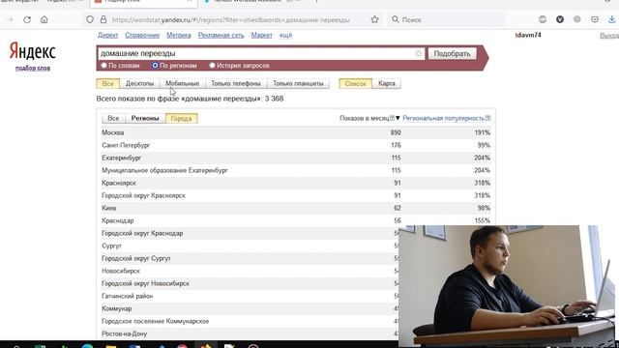Click the Санкт-Петербург row name
The image size is (619, 348).
tap(126, 145)
